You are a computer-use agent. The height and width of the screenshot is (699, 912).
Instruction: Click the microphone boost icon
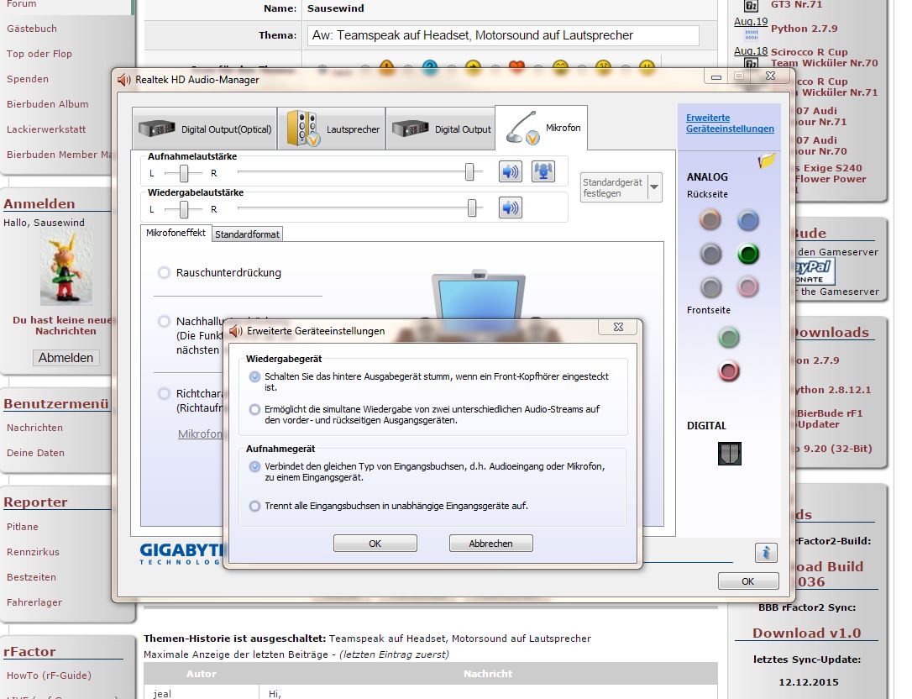pos(543,172)
